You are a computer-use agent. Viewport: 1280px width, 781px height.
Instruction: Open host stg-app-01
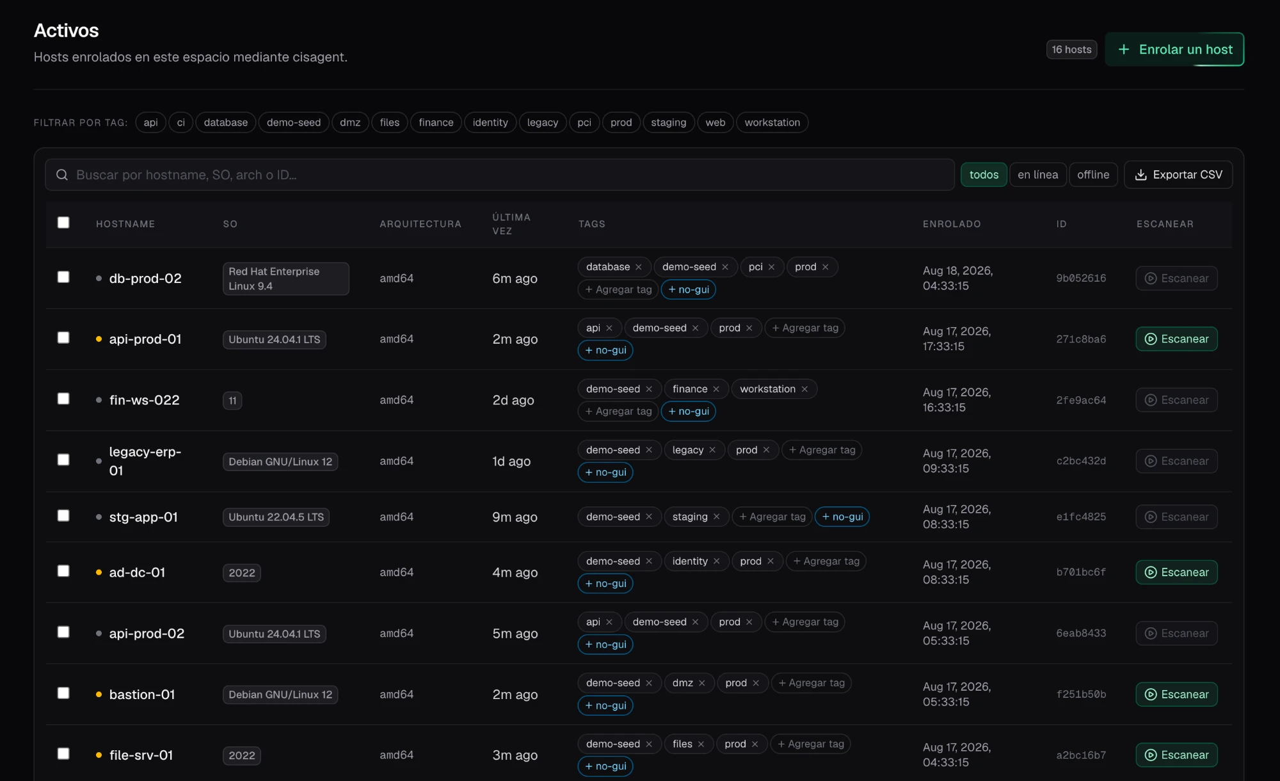point(143,517)
